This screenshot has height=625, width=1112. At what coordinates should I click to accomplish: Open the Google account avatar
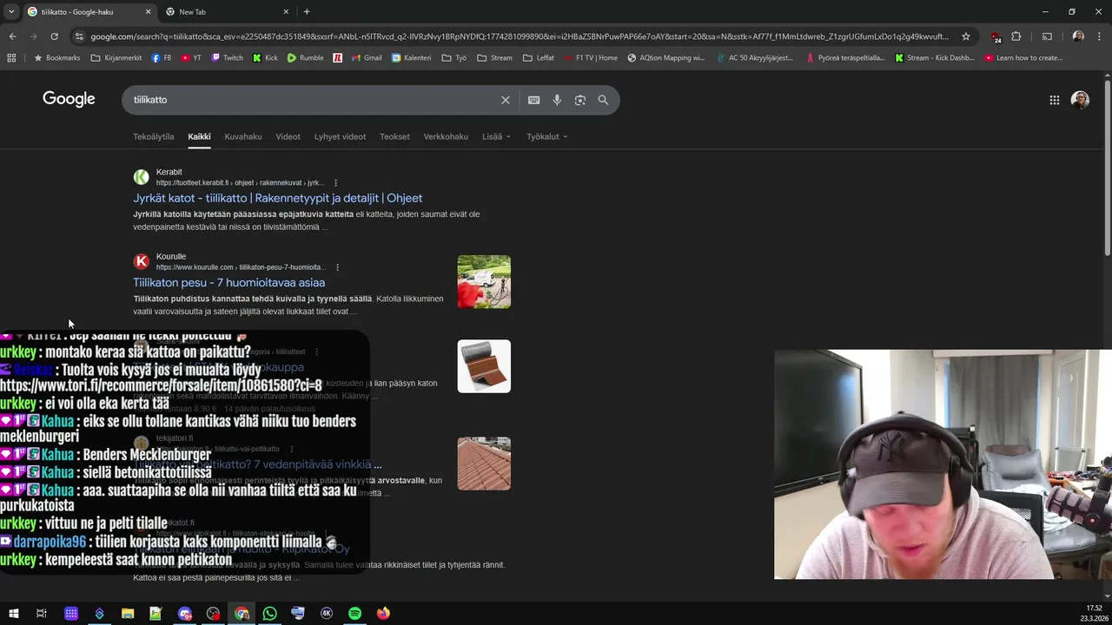tap(1080, 100)
